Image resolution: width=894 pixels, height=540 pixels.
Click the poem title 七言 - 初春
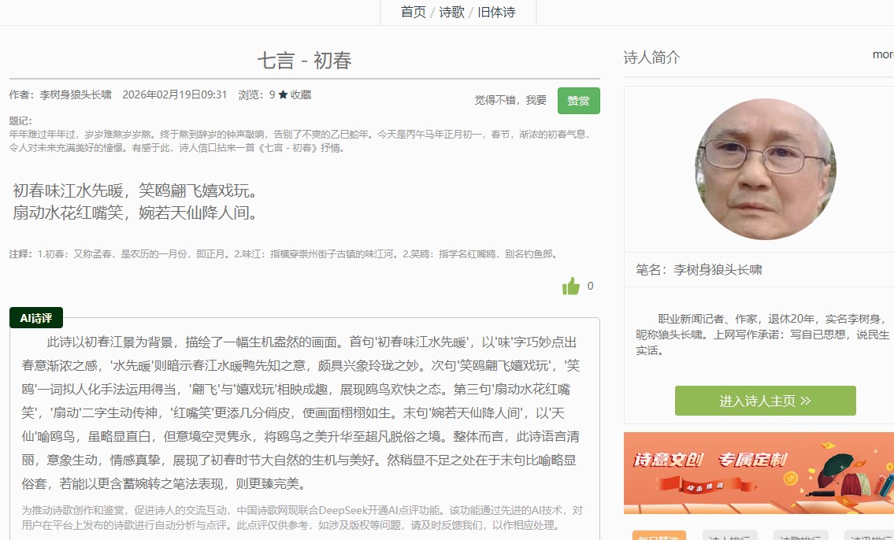[304, 61]
